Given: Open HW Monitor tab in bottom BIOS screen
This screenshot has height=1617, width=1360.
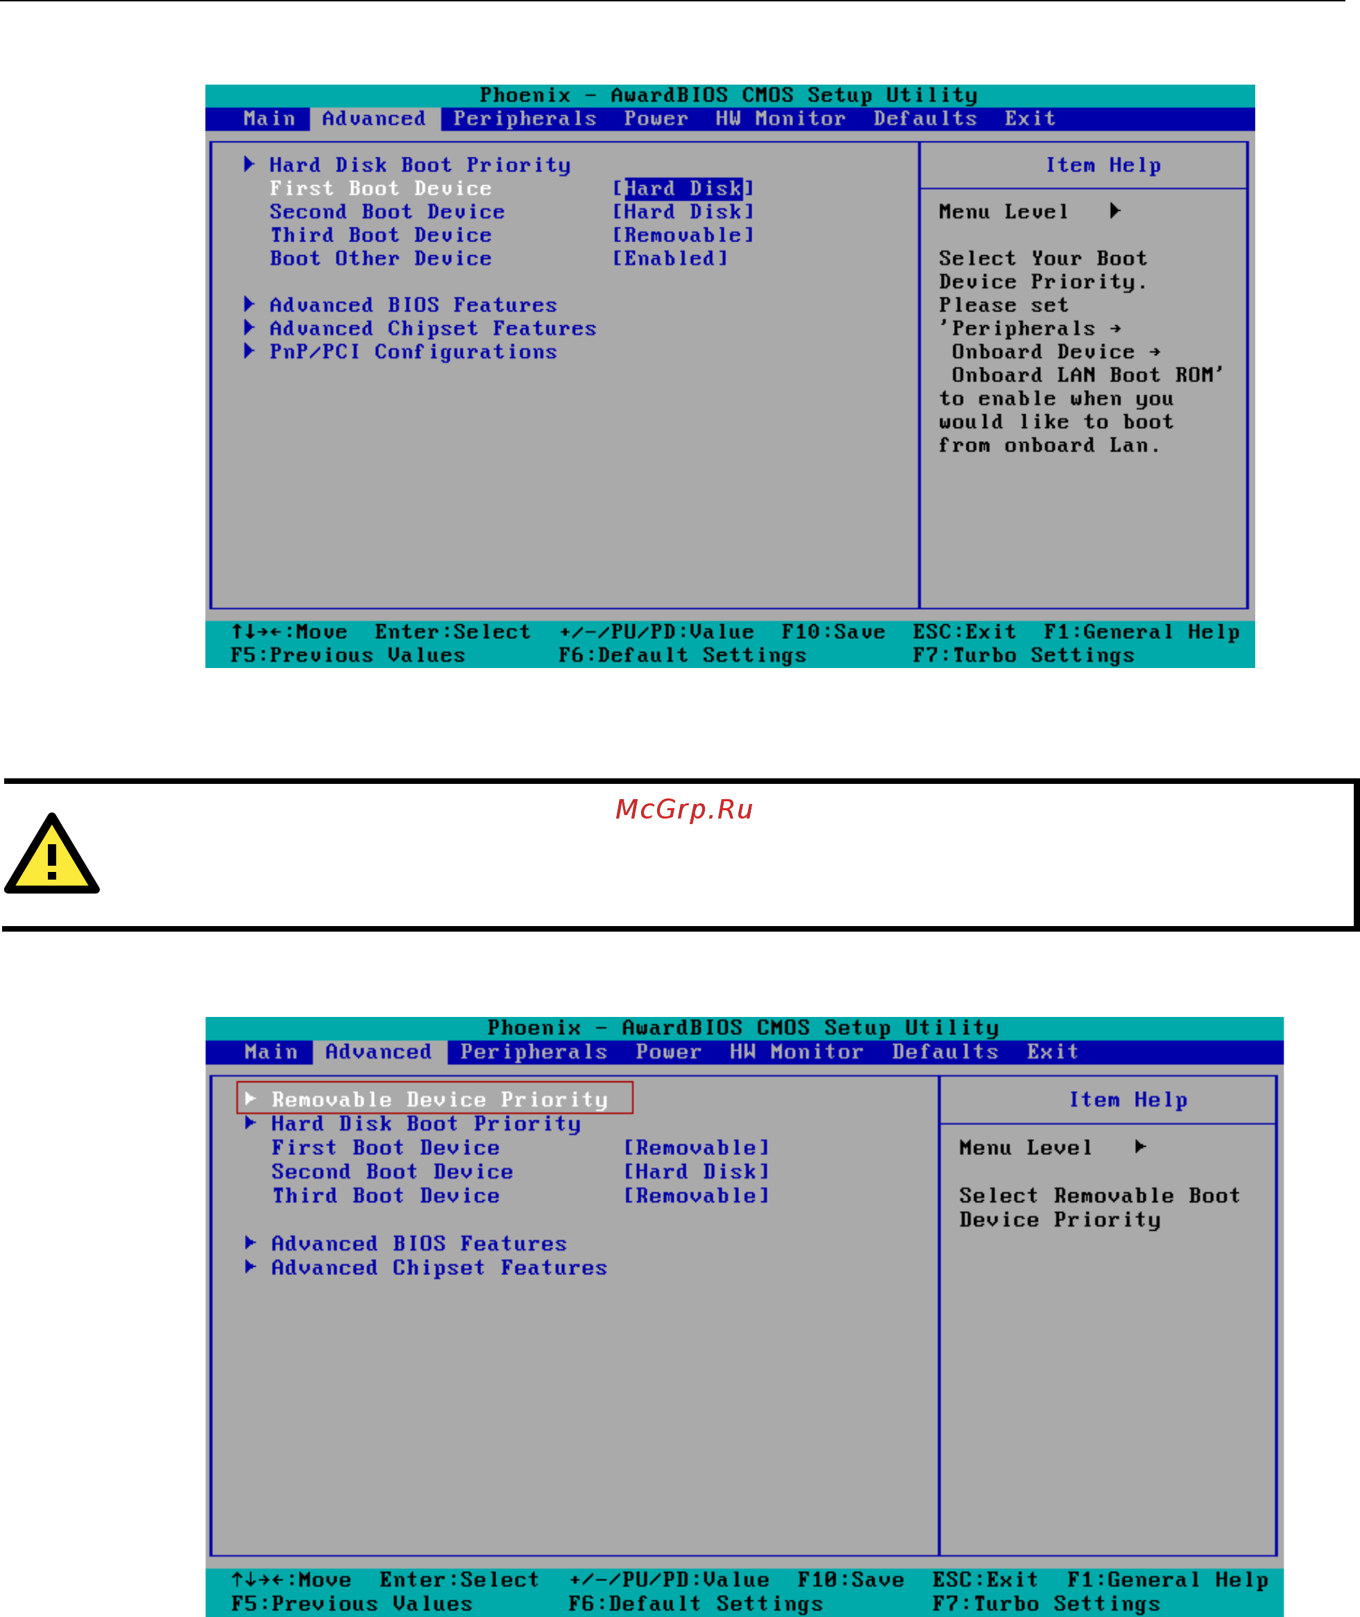Looking at the screenshot, I should pos(797,1052).
